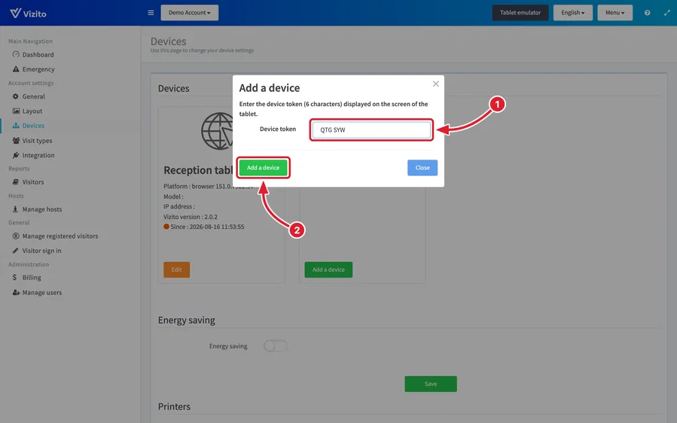Click the Vizito logo
The width and height of the screenshot is (677, 423).
(x=28, y=13)
